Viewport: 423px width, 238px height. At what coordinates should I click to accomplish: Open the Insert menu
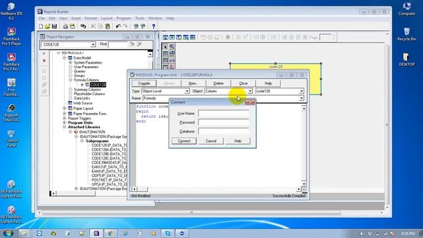(x=76, y=18)
